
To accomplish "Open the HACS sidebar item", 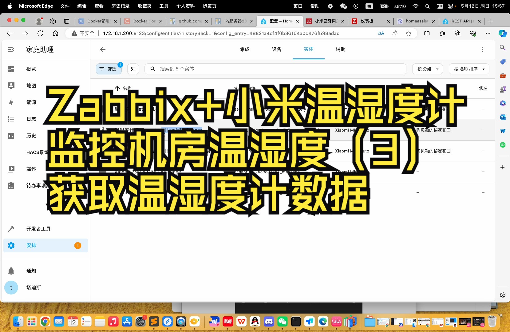I will click(45, 152).
